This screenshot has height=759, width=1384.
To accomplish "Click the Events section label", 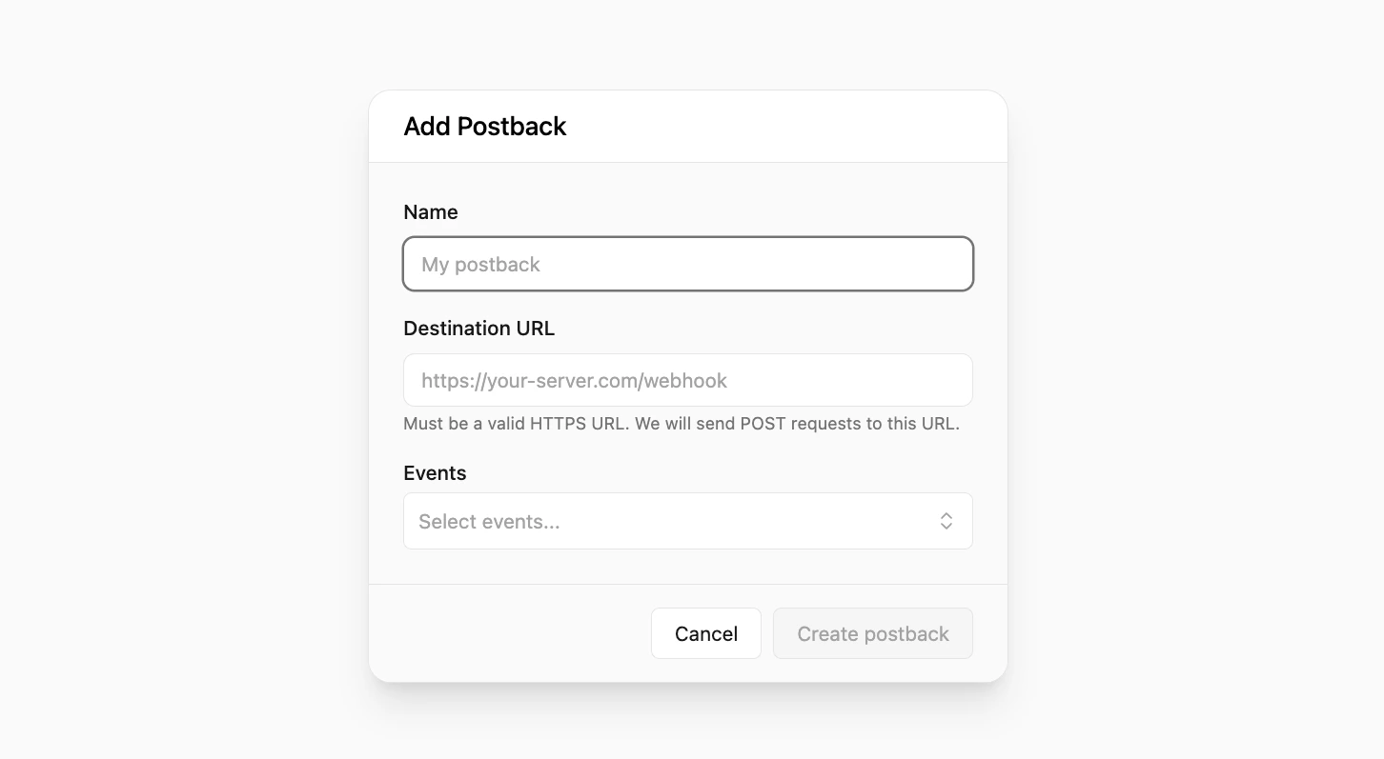I will pos(435,472).
